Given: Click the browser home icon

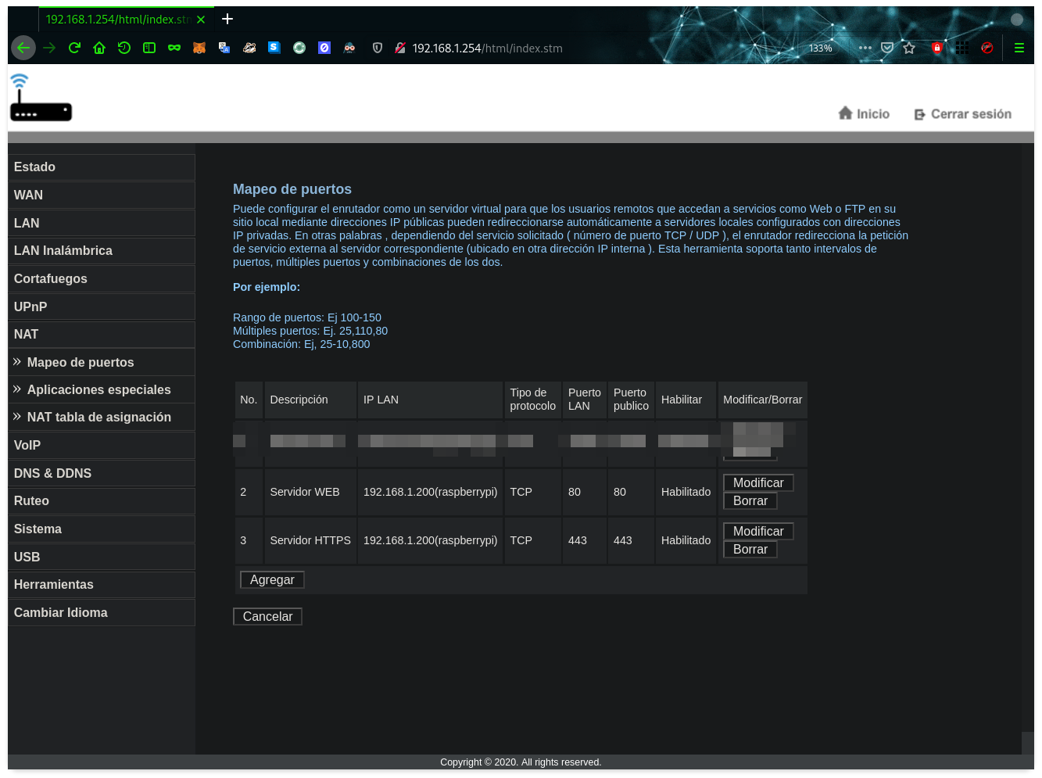Looking at the screenshot, I should point(99,48).
